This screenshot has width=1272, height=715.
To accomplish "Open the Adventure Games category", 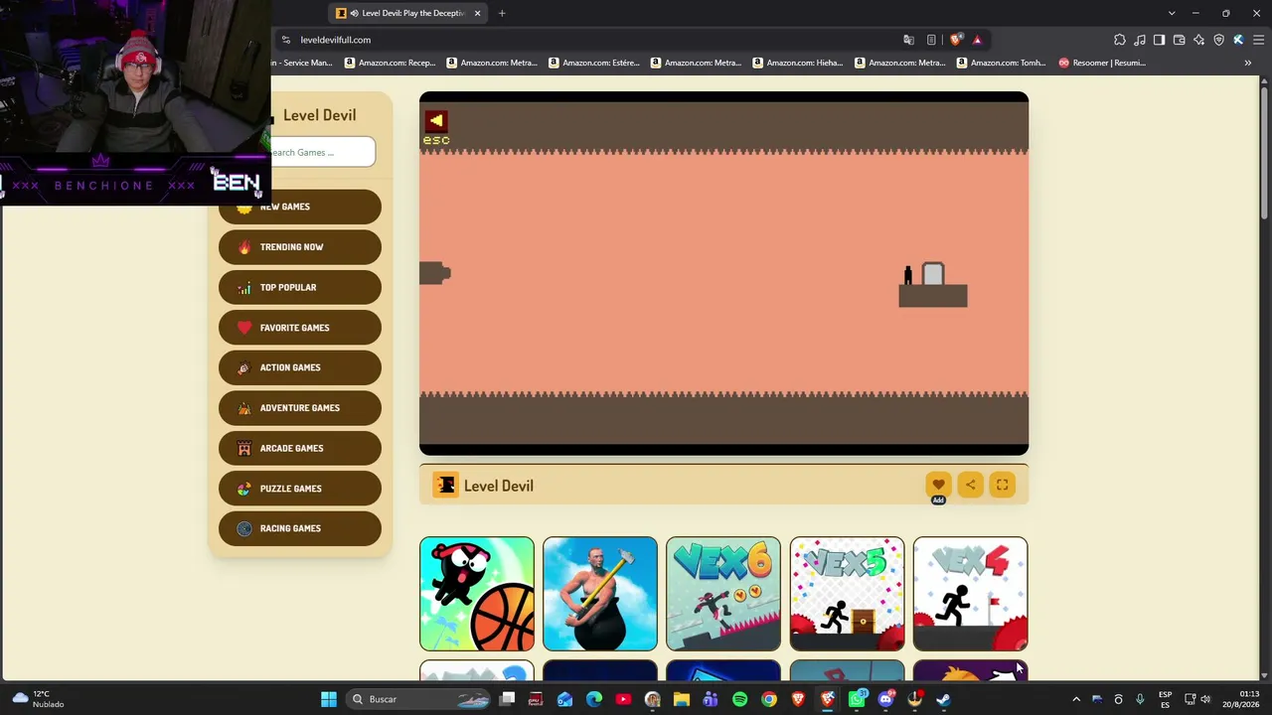I will click(x=299, y=408).
